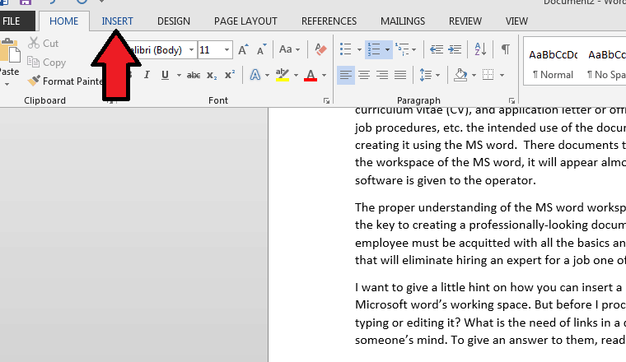Open the PAGE LAYOUT tab
The height and width of the screenshot is (362, 626).
coord(245,21)
